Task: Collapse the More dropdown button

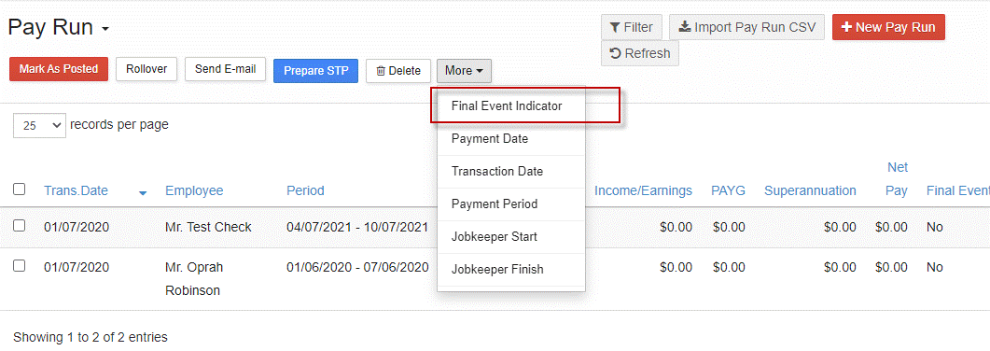Action: coord(464,71)
